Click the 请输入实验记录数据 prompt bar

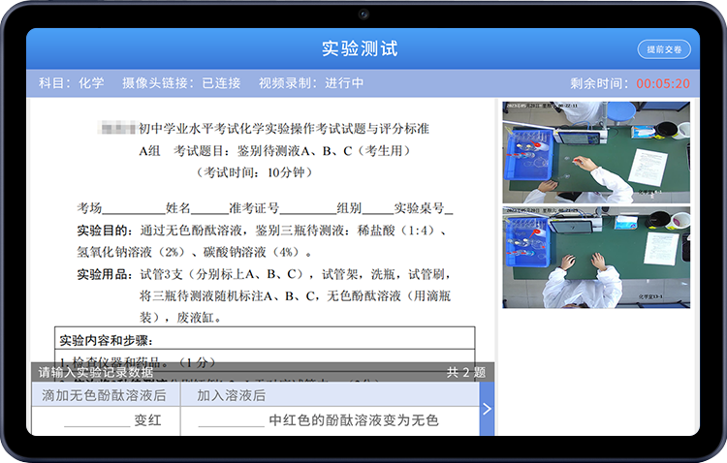pos(263,372)
